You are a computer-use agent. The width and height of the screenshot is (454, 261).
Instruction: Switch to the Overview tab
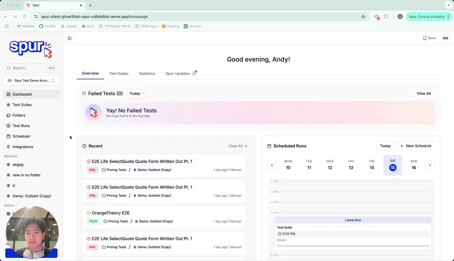pyautogui.click(x=90, y=73)
